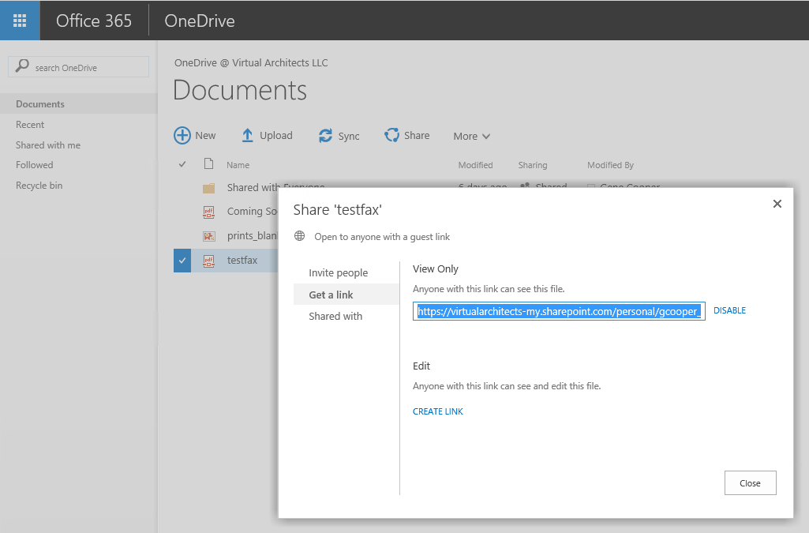Uncheck the testfax row checkbox
Screen dimensions: 809x533
[182, 261]
